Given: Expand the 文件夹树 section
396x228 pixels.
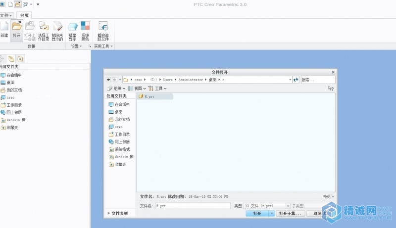Looking at the screenshot, I should 118,213.
